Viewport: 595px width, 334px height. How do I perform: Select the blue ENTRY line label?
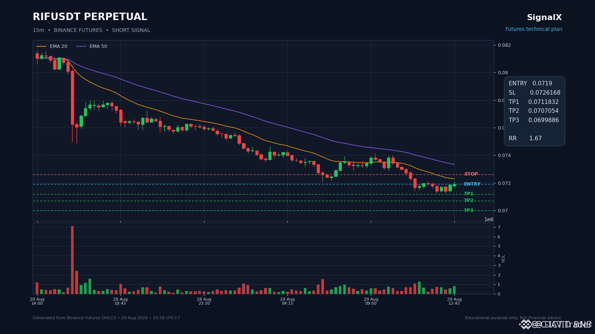click(x=472, y=184)
